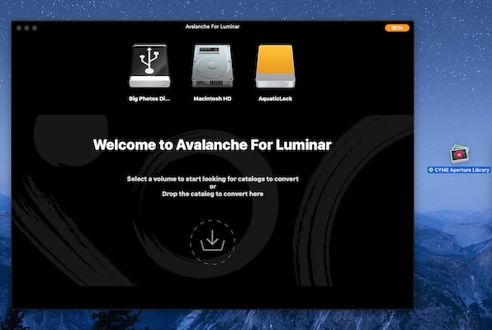Image resolution: width=492 pixels, height=330 pixels.
Task: Click the catalog drop zone arrow icon
Action: coord(212,242)
